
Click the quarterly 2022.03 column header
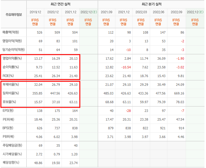pyautogui.click(x=141, y=12)
